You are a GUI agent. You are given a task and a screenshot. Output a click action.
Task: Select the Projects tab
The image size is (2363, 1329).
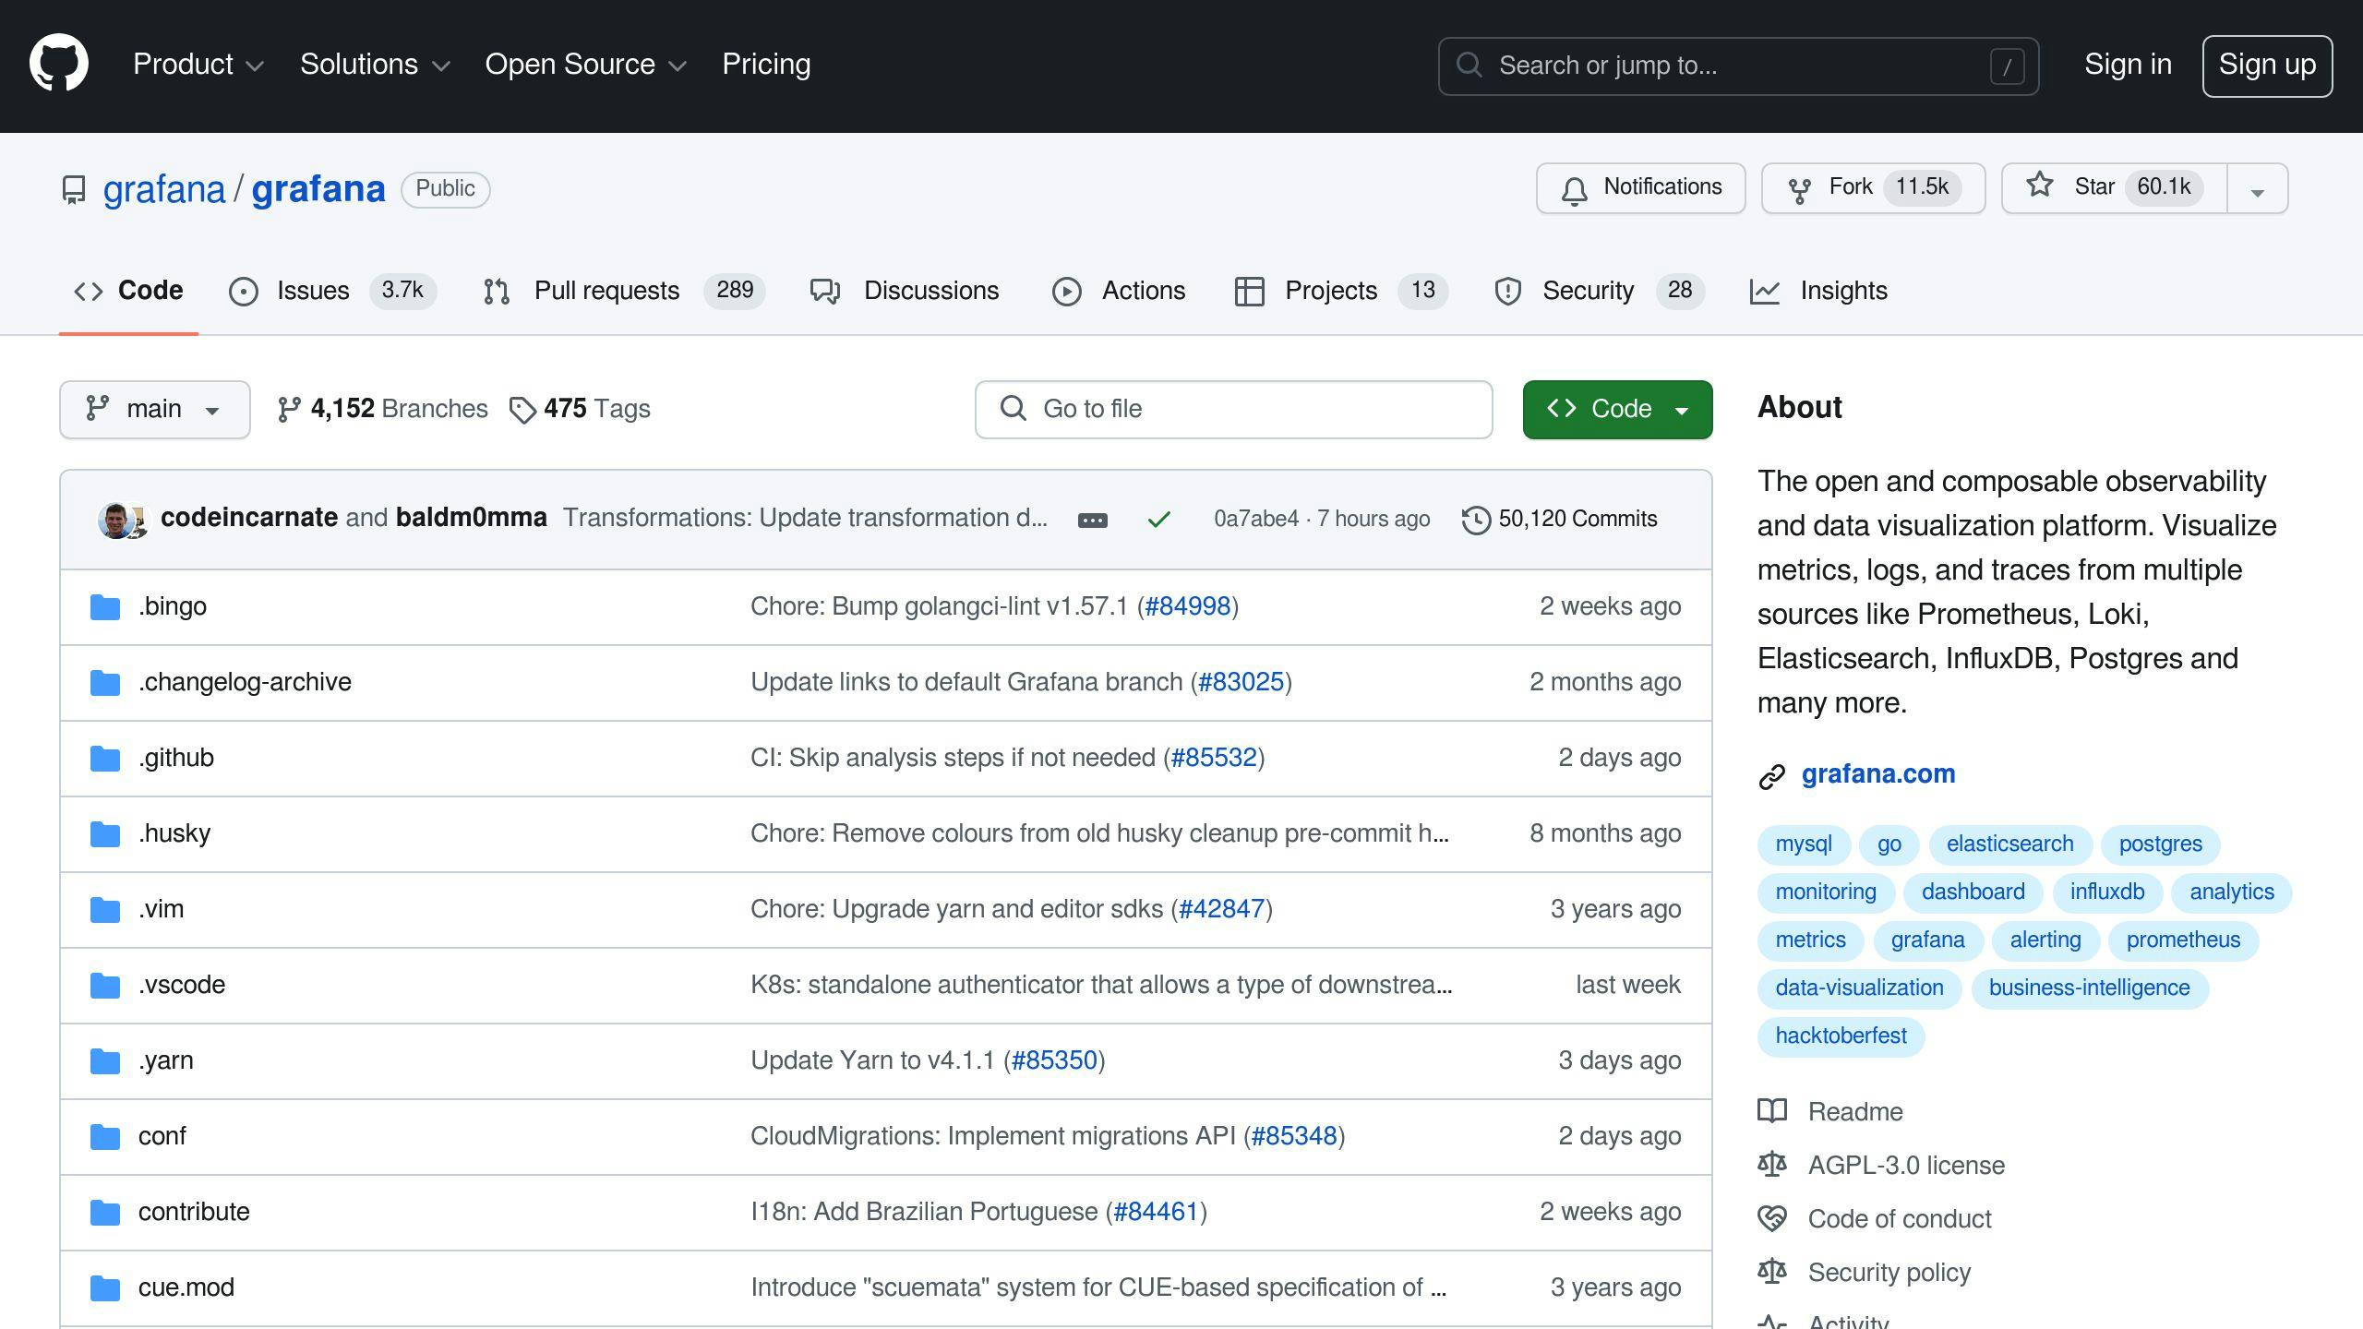point(1331,291)
